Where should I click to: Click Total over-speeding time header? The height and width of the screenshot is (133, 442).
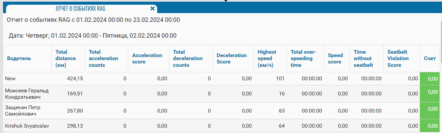click(303, 58)
